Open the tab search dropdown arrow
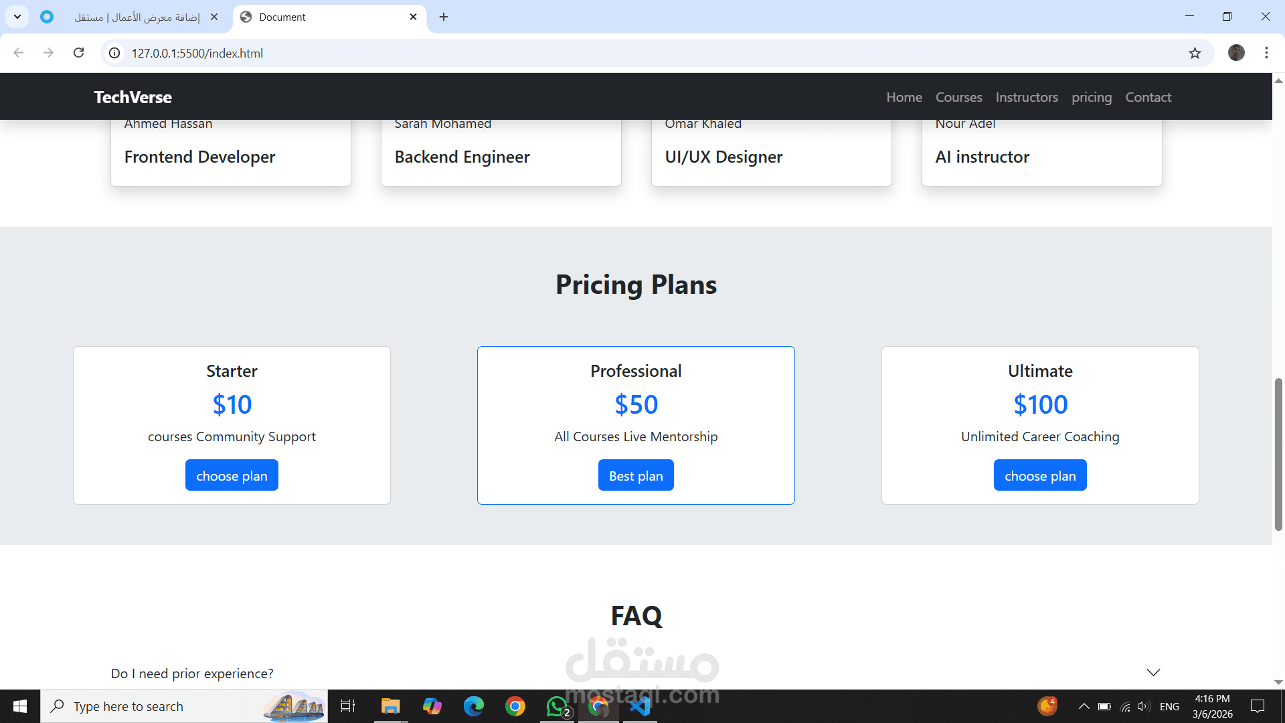 [x=17, y=17]
